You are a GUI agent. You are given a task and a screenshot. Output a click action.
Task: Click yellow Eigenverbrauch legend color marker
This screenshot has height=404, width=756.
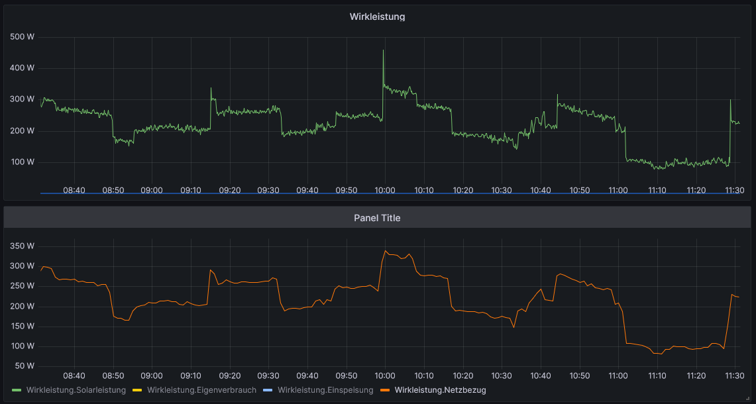138,390
